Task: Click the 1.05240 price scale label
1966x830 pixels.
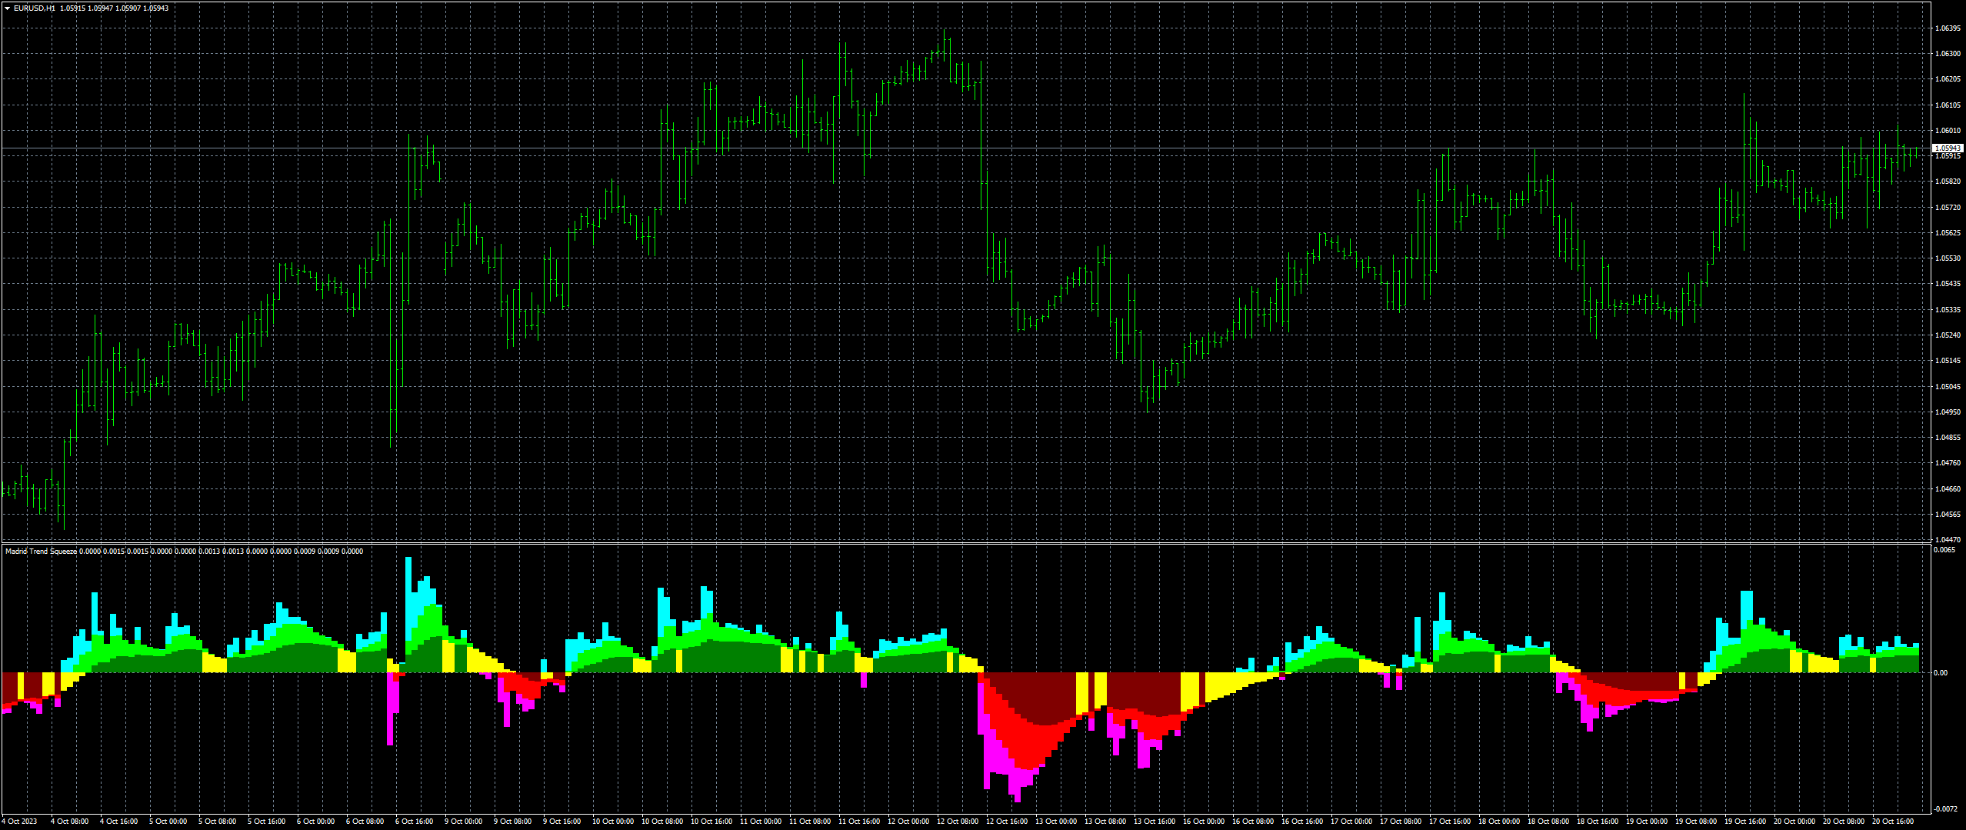Action: click(x=1948, y=335)
